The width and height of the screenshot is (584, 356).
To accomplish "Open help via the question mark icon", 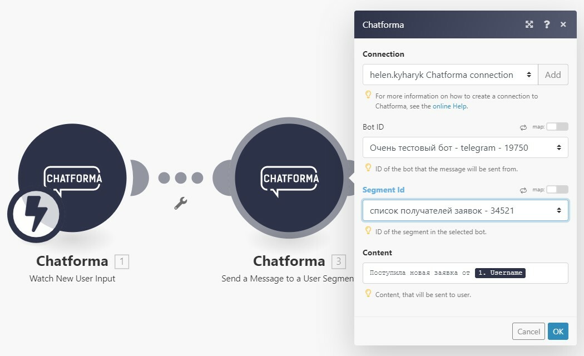I will 546,24.
